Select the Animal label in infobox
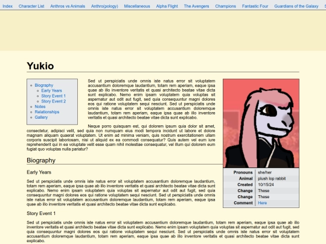This screenshot has width=326, height=244. [246, 179]
